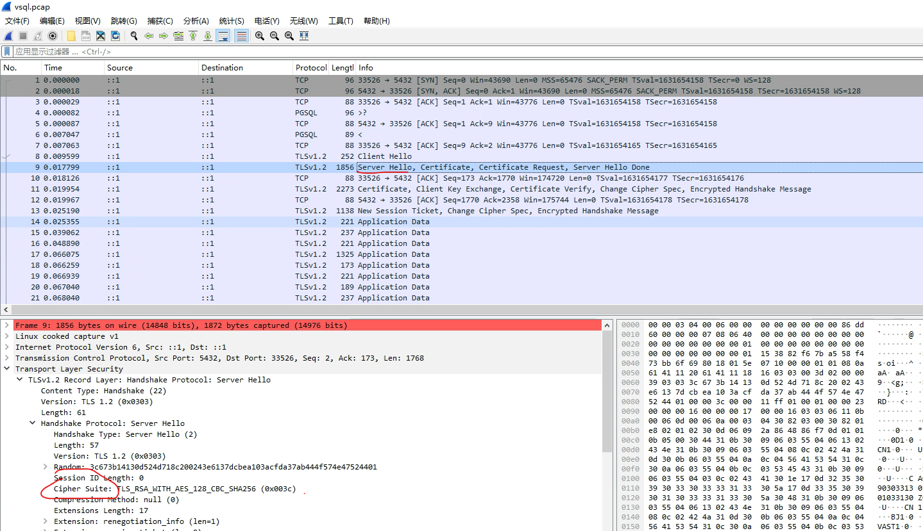Expand the Transmission Control Protocol node
923x531 pixels.
pos(7,358)
